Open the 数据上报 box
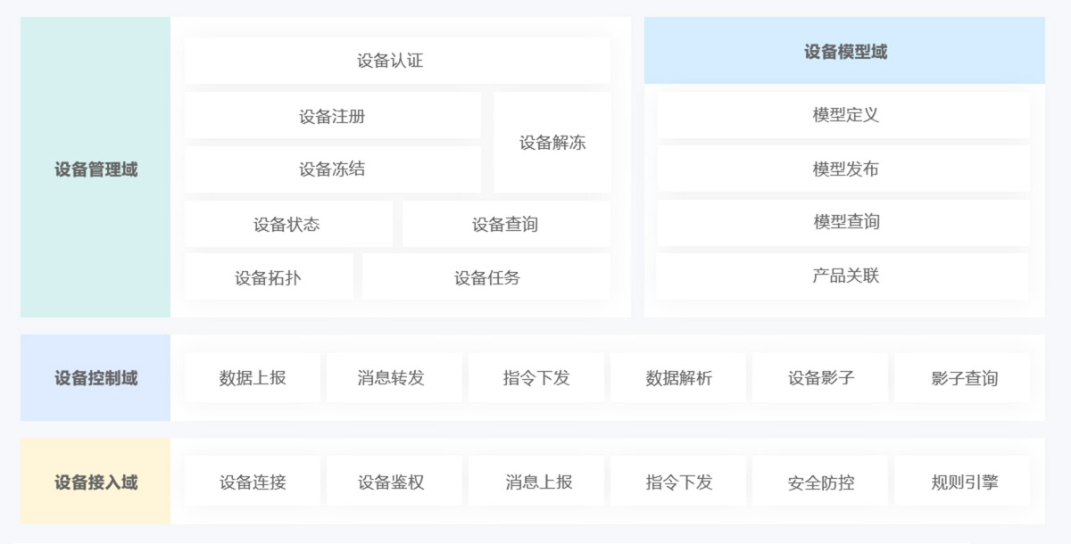 253,378
